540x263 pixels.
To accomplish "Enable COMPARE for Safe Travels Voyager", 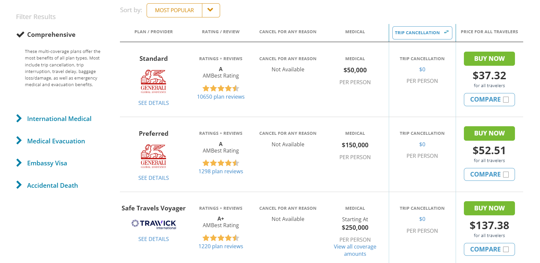I will coord(506,249).
